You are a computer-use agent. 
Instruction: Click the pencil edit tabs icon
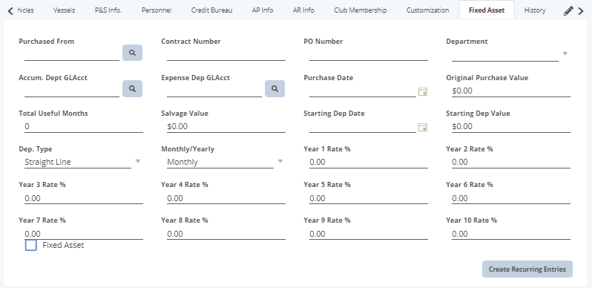point(568,11)
